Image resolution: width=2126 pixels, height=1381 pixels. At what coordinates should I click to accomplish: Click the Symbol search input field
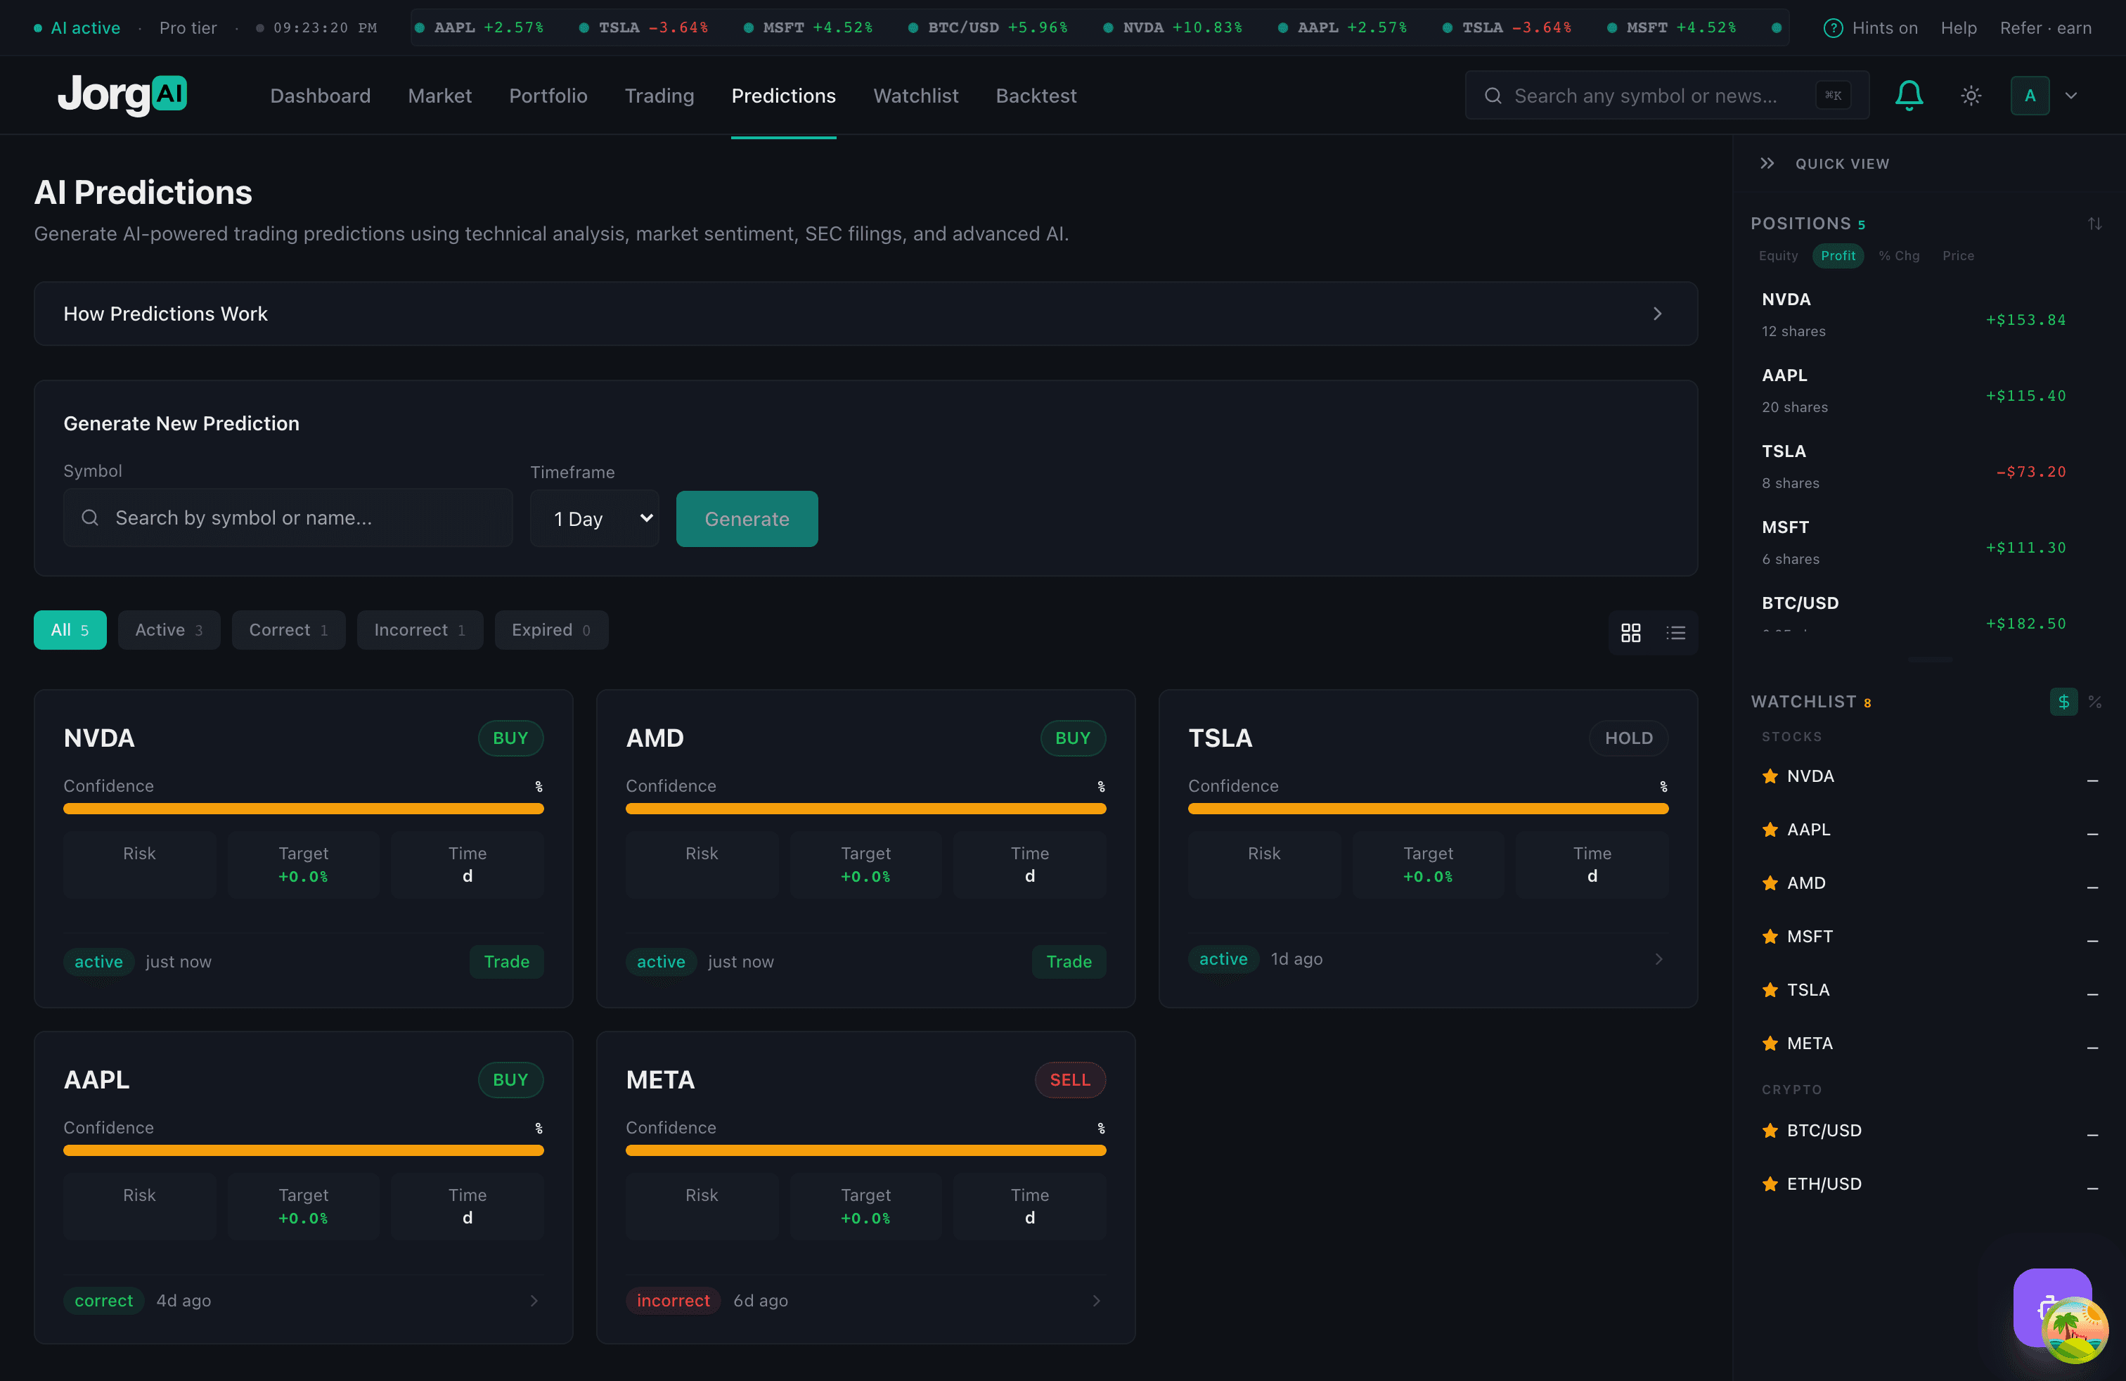tap(288, 518)
